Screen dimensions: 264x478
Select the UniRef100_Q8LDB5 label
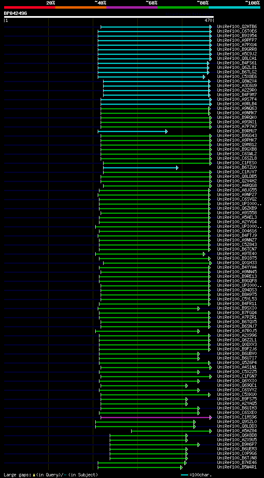[237, 177]
